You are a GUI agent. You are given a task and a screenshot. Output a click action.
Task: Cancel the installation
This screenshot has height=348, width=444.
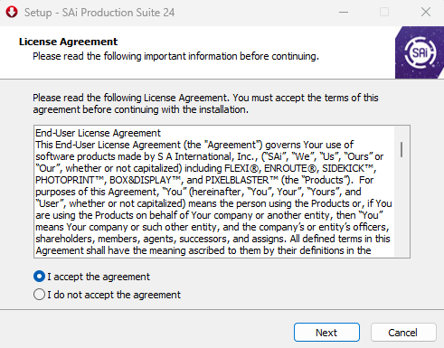coord(403,333)
